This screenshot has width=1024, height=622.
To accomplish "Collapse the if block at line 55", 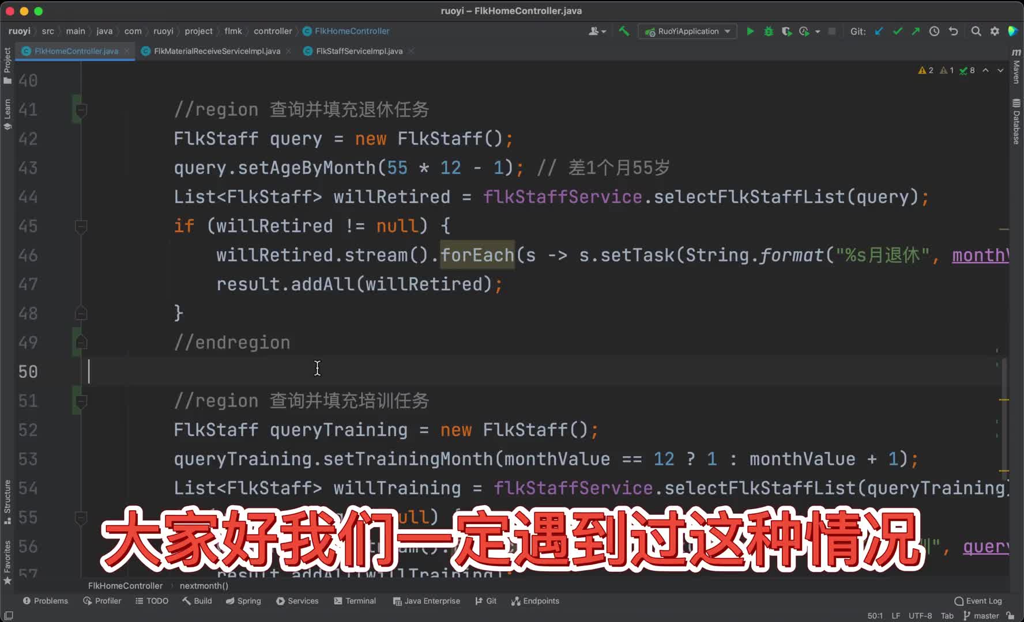I will coord(81,517).
